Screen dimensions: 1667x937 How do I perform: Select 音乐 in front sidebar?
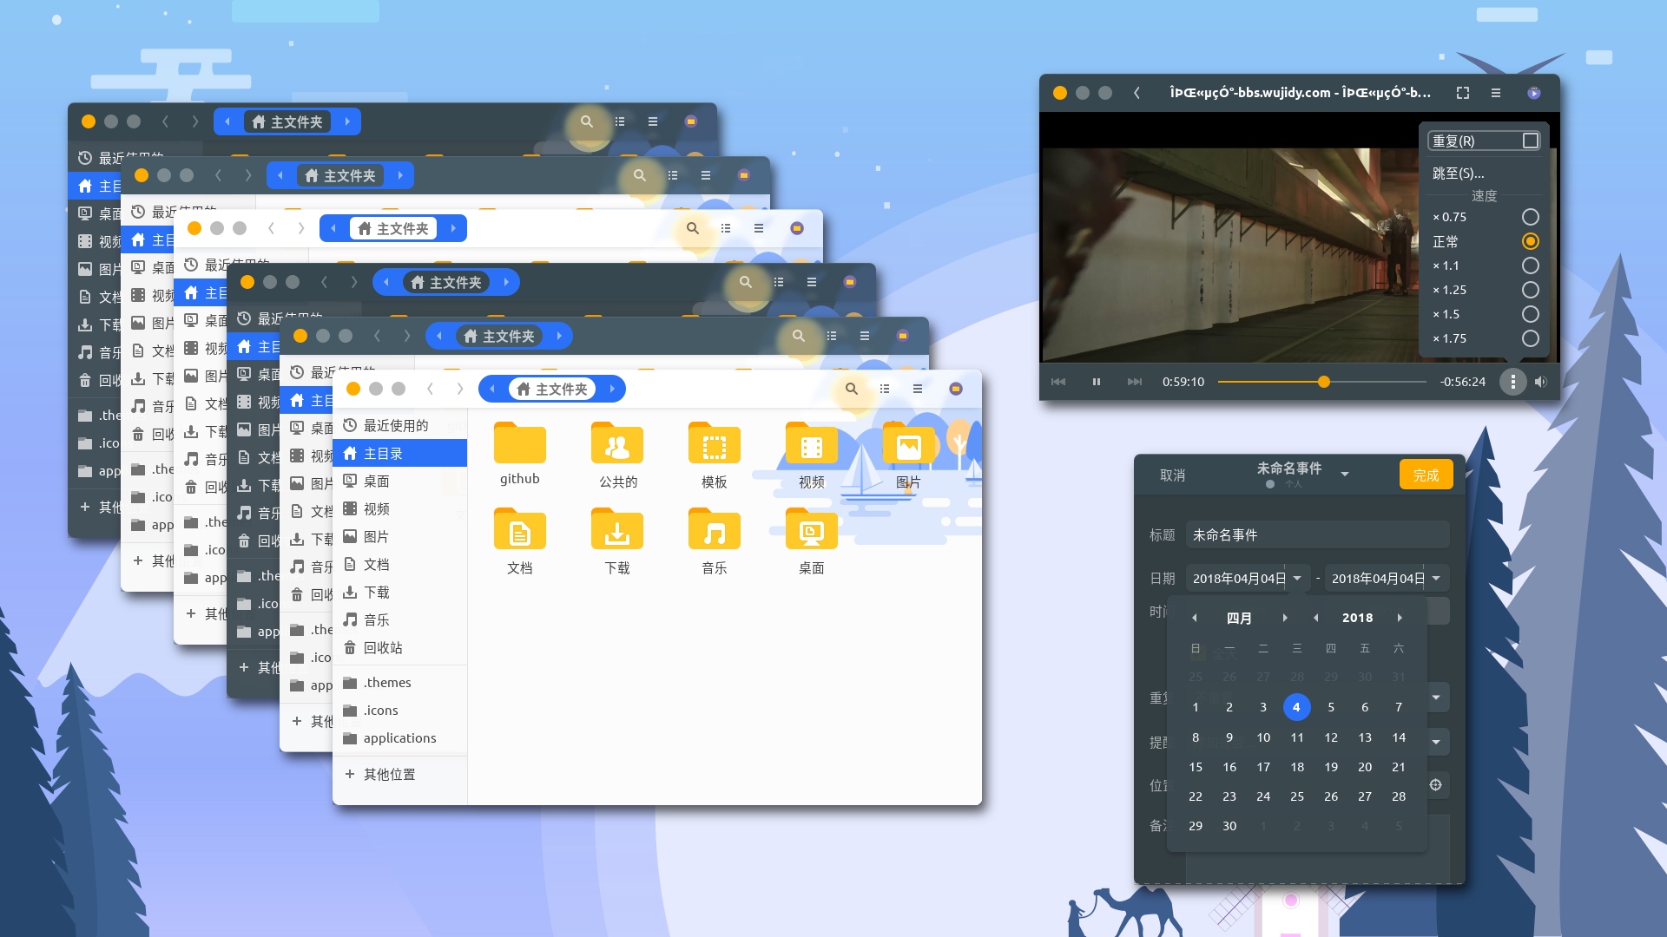pos(400,619)
